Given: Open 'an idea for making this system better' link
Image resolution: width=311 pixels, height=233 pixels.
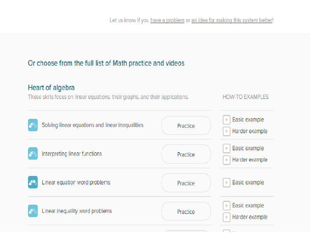Looking at the screenshot, I should tap(232, 20).
